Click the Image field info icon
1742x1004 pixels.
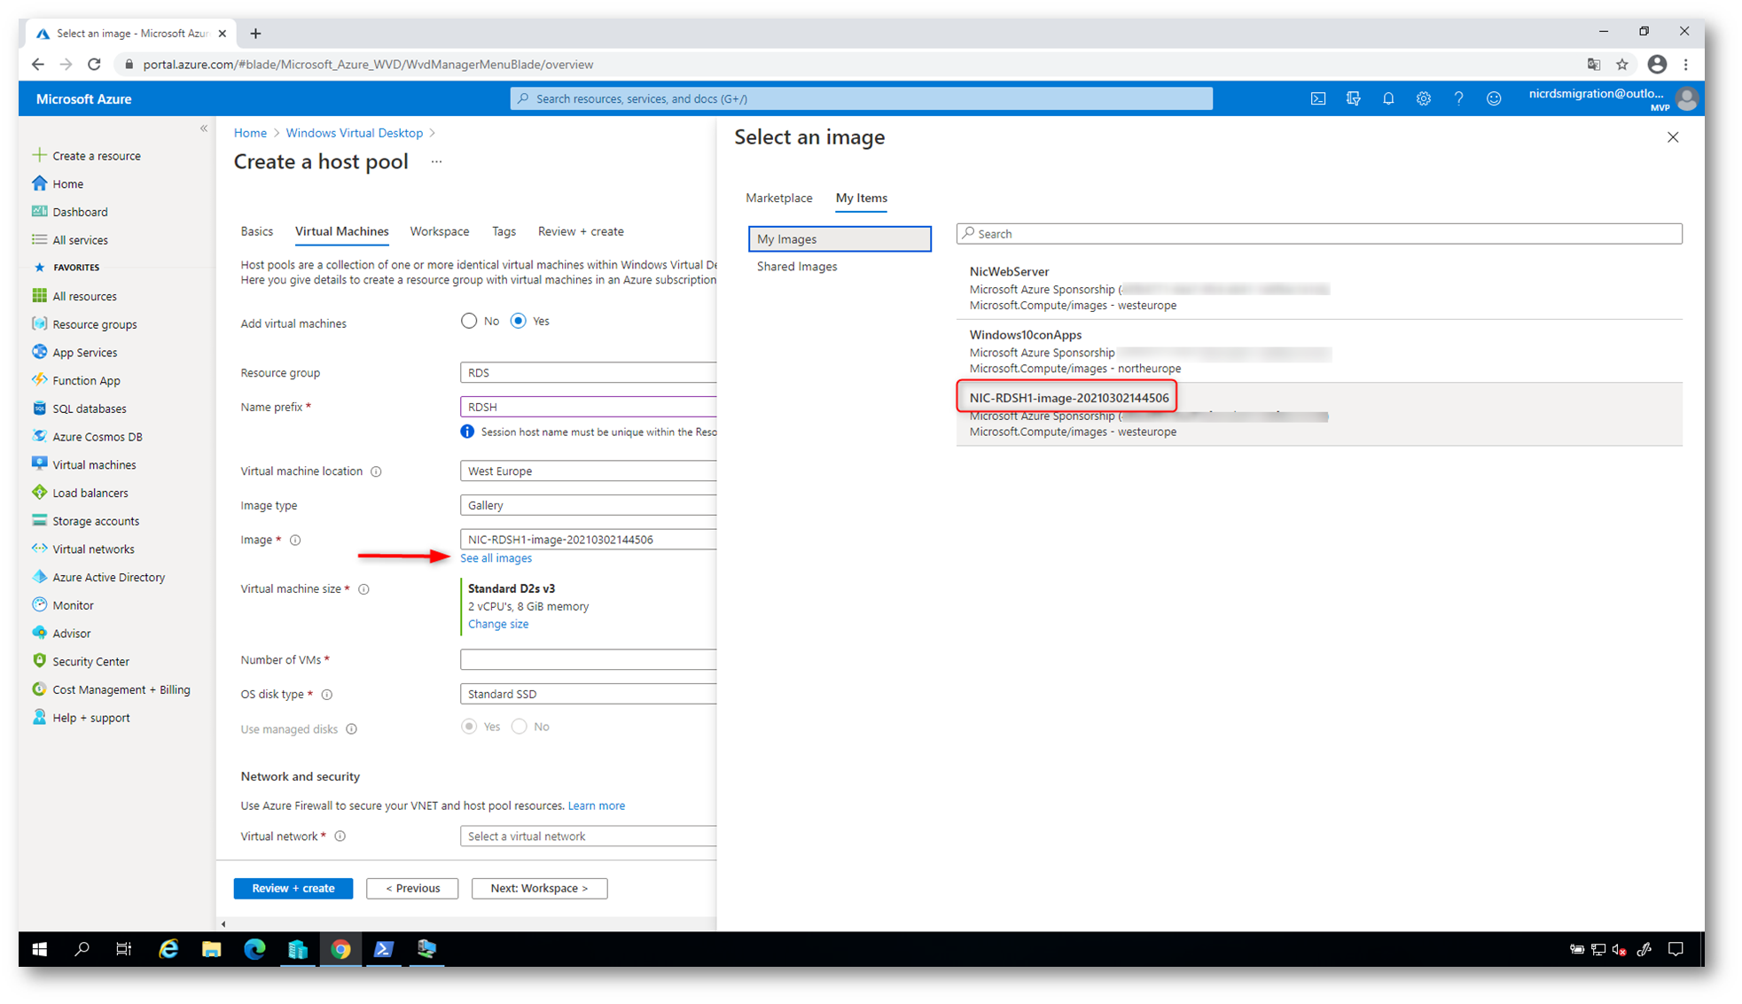click(x=295, y=540)
